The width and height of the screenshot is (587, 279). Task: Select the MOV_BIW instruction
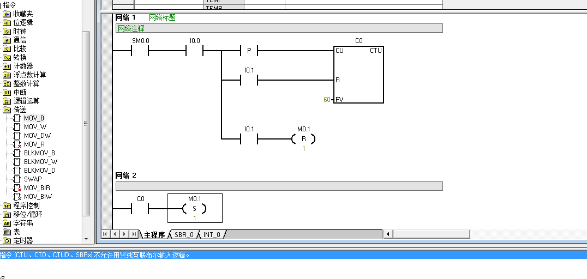pos(38,197)
